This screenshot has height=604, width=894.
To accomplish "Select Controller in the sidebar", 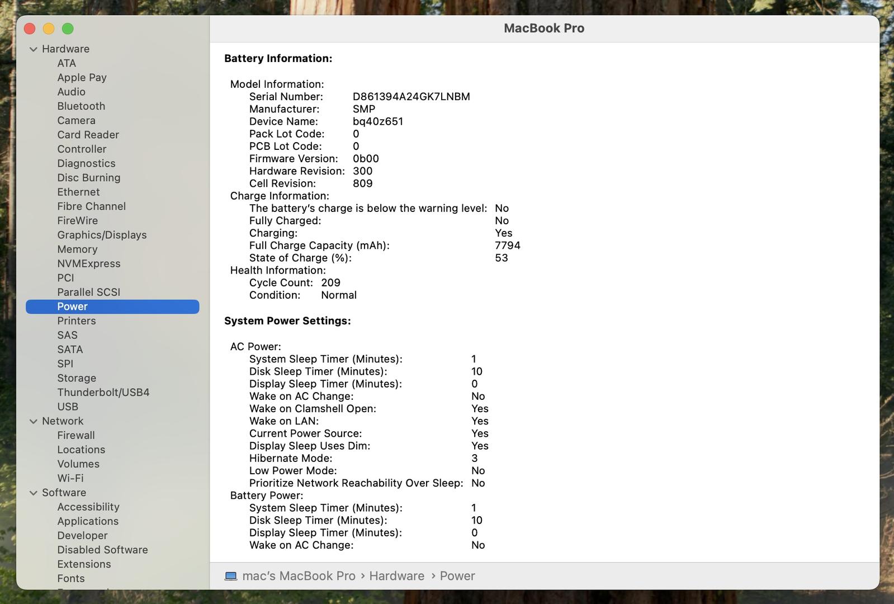I will pos(82,149).
